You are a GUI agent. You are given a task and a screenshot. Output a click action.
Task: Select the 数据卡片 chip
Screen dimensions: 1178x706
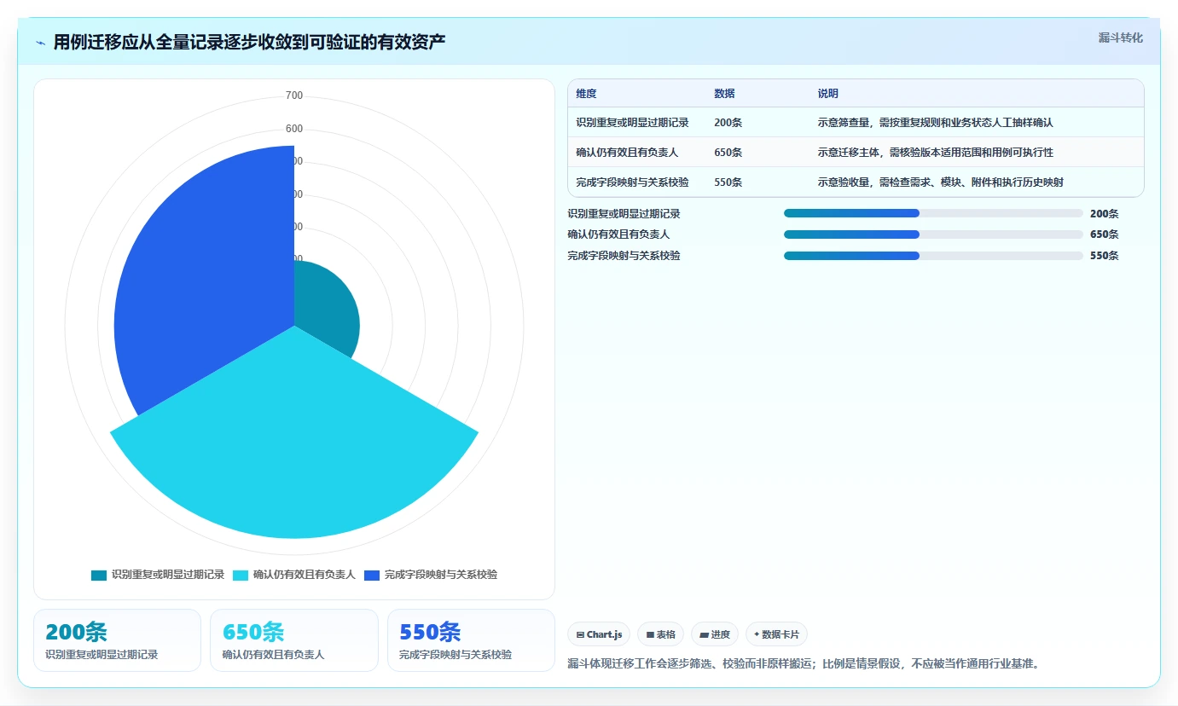pos(776,634)
